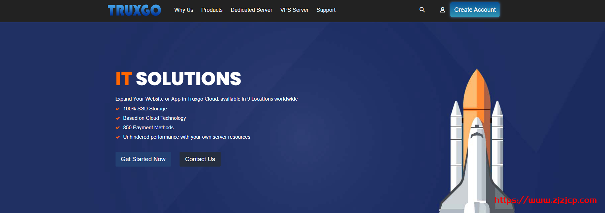Viewport: 605px width, 213px height.
Task: Click checkmark icon beside Based on Cloud Technology
Action: [118, 118]
